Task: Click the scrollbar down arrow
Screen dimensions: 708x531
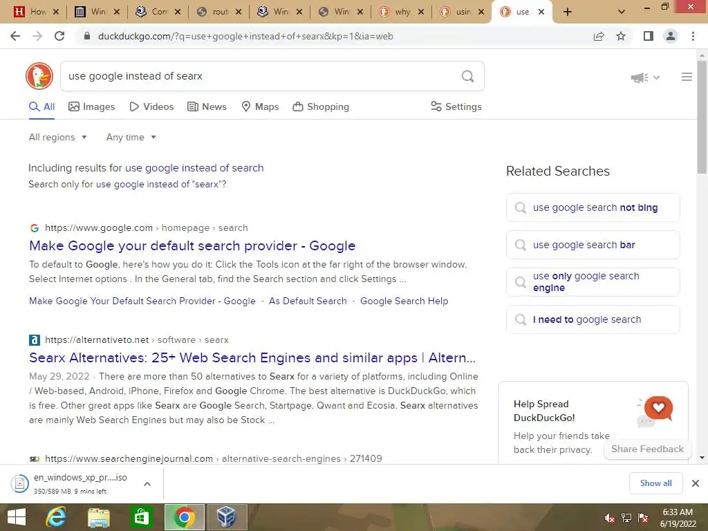Action: [702, 458]
